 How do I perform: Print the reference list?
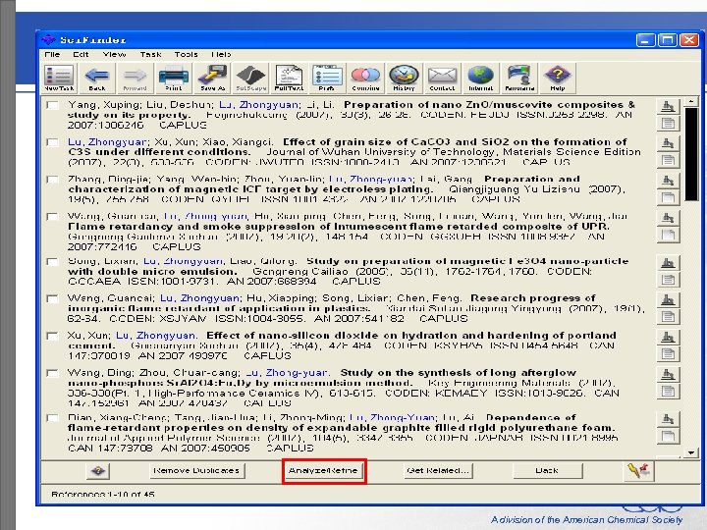[174, 78]
